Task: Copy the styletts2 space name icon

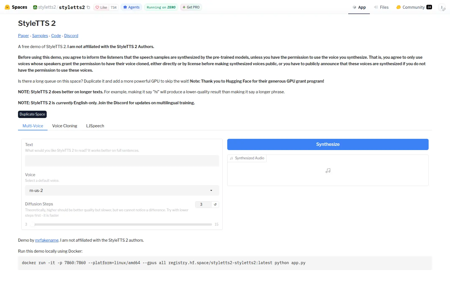Action: pos(88,7)
